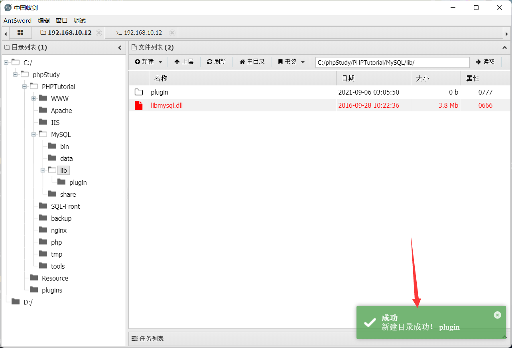
Task: Select the IIS folder in tree
Action: (x=55, y=123)
